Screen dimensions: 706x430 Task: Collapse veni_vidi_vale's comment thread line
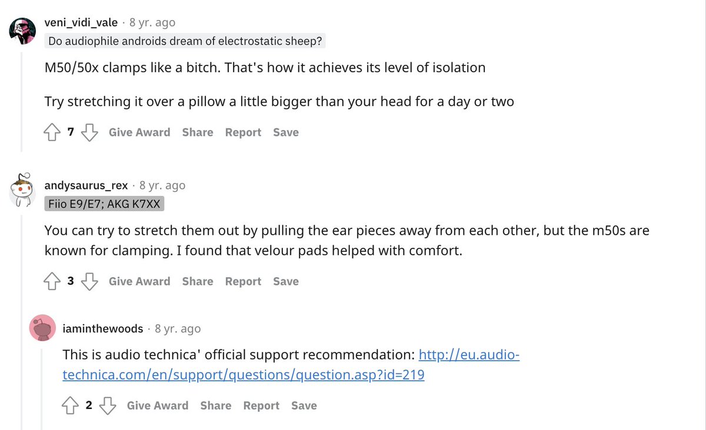pyautogui.click(x=22, y=100)
